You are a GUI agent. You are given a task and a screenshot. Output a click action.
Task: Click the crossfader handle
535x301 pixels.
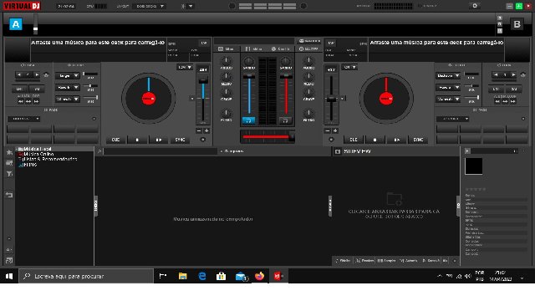(292, 136)
